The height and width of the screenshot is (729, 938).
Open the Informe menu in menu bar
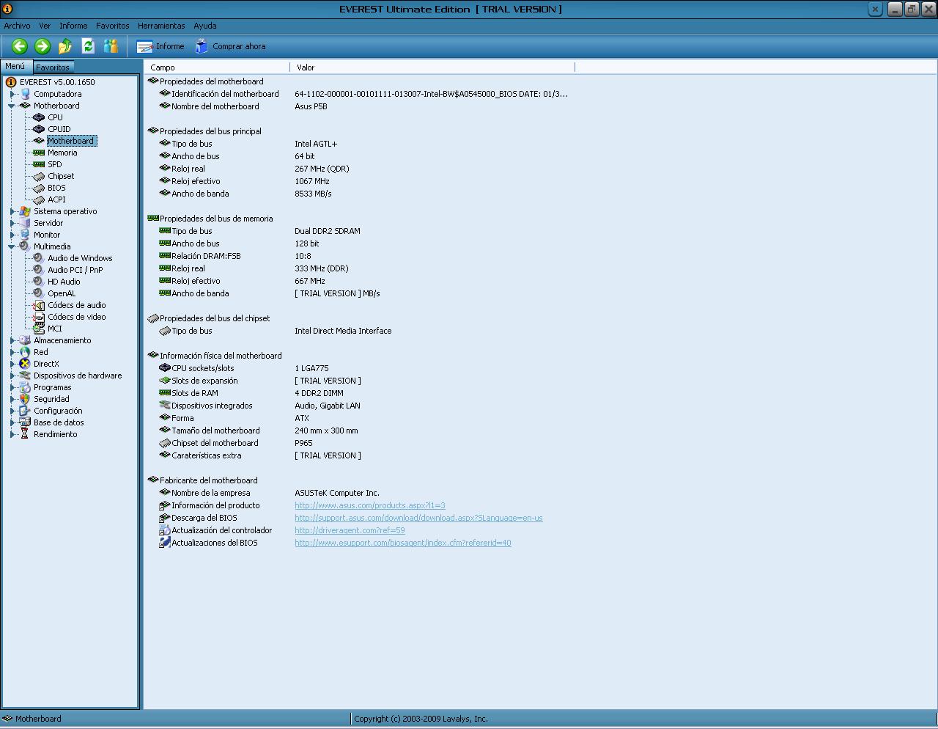73,26
